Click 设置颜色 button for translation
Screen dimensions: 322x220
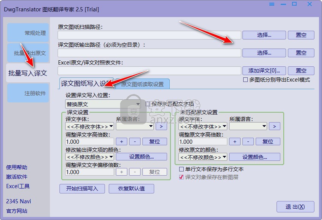(x=142, y=157)
